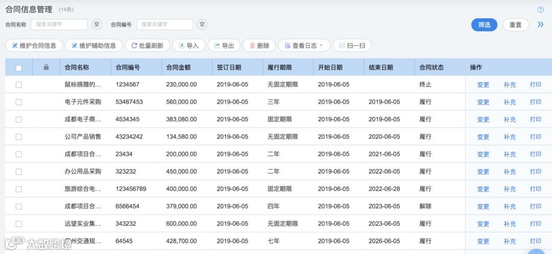Select amount 428,700.00 cell
The height and width of the screenshot is (254, 552).
(181, 241)
